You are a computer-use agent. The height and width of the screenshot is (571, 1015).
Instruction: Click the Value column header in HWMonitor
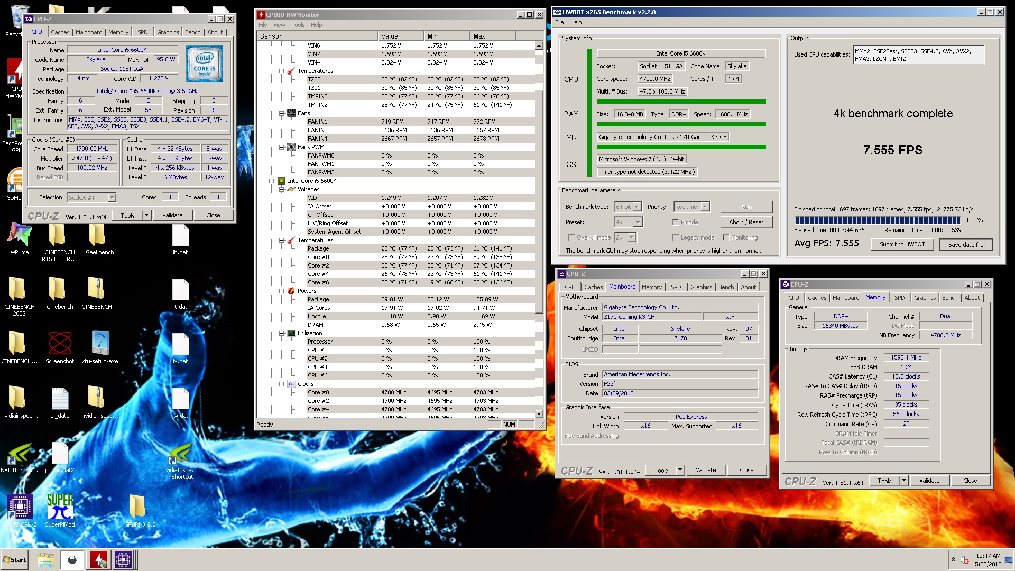click(400, 36)
